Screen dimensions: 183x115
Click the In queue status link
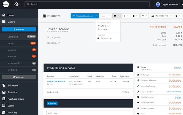(178, 67)
